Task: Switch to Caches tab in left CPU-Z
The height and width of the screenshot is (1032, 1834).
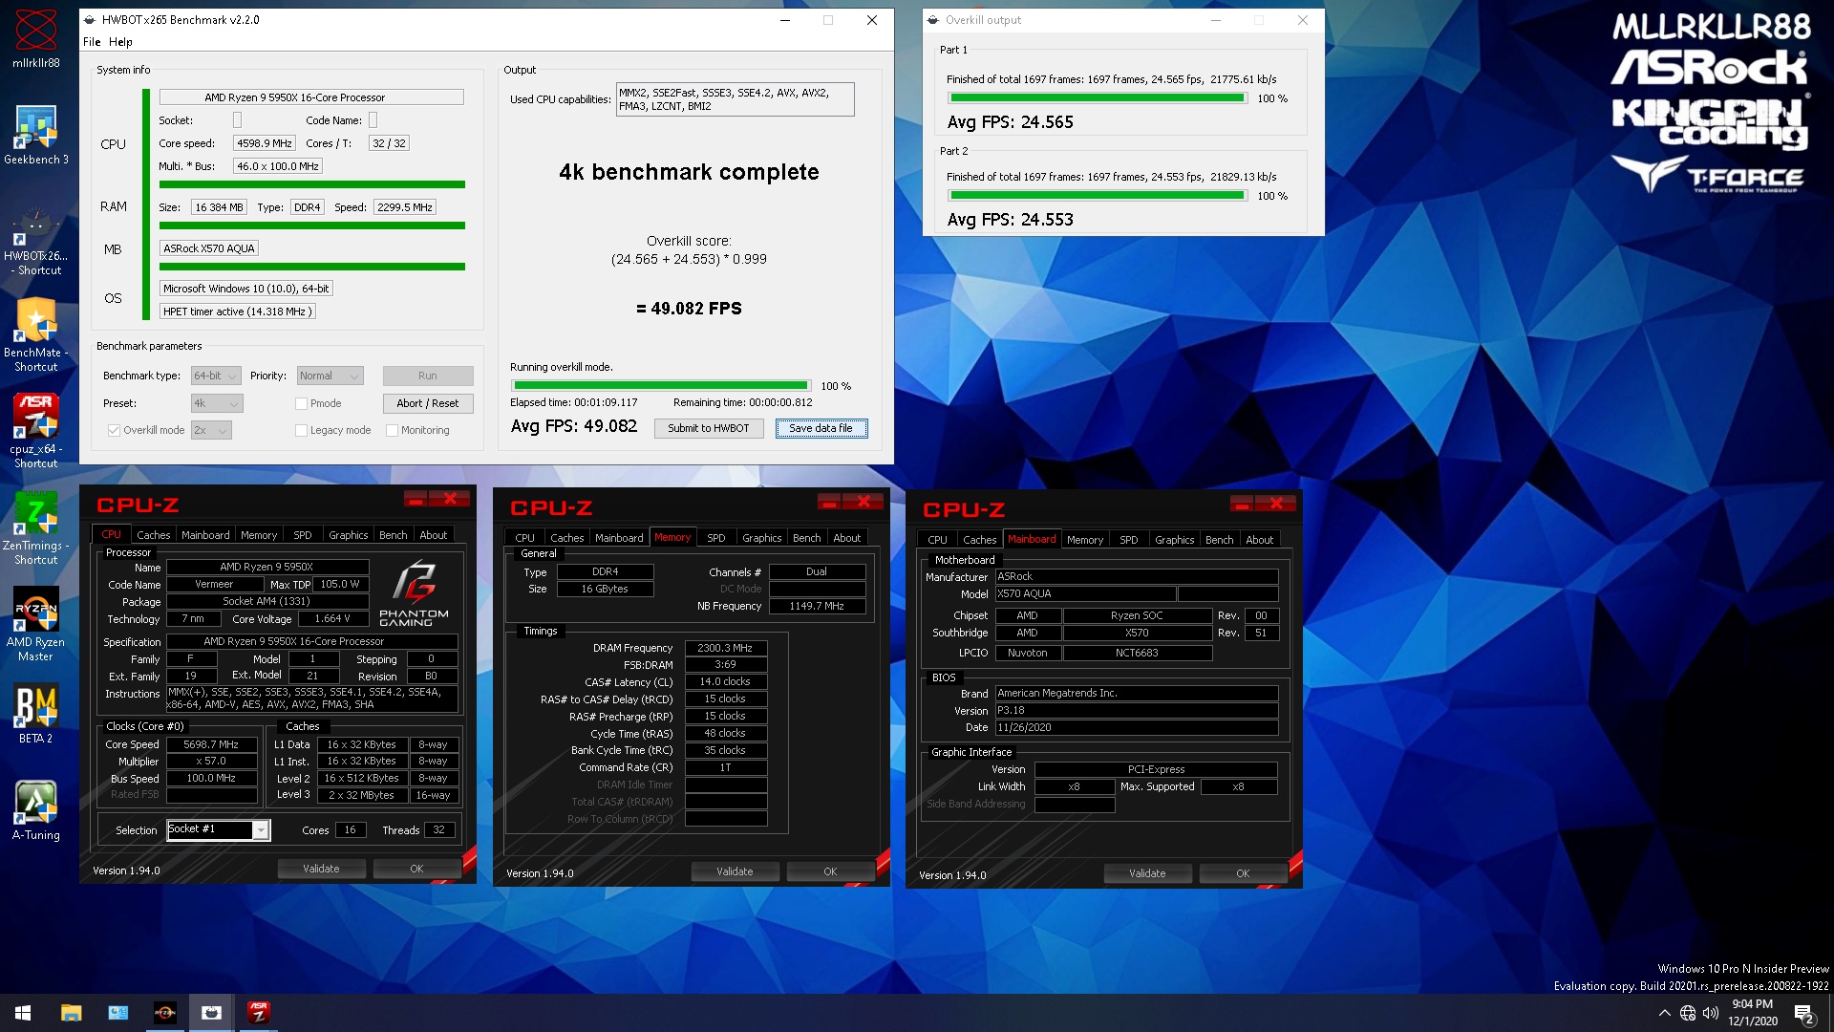Action: (153, 535)
